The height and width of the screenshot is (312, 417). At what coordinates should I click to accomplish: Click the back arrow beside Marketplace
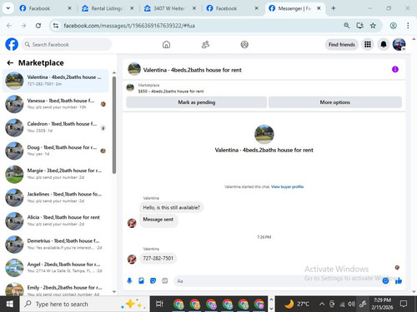(10, 63)
